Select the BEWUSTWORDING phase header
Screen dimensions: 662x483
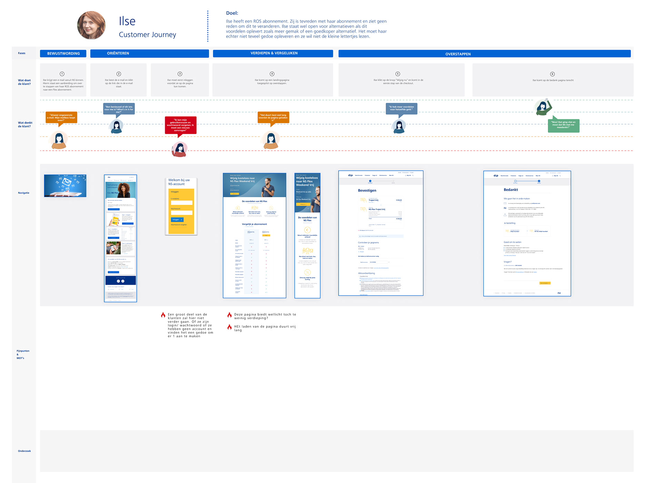[63, 53]
